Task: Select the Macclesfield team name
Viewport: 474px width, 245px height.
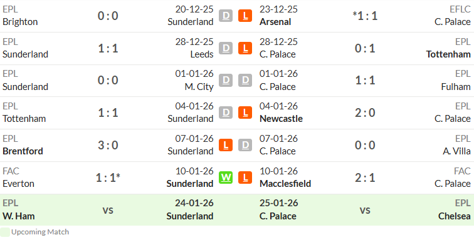Action: (x=285, y=184)
